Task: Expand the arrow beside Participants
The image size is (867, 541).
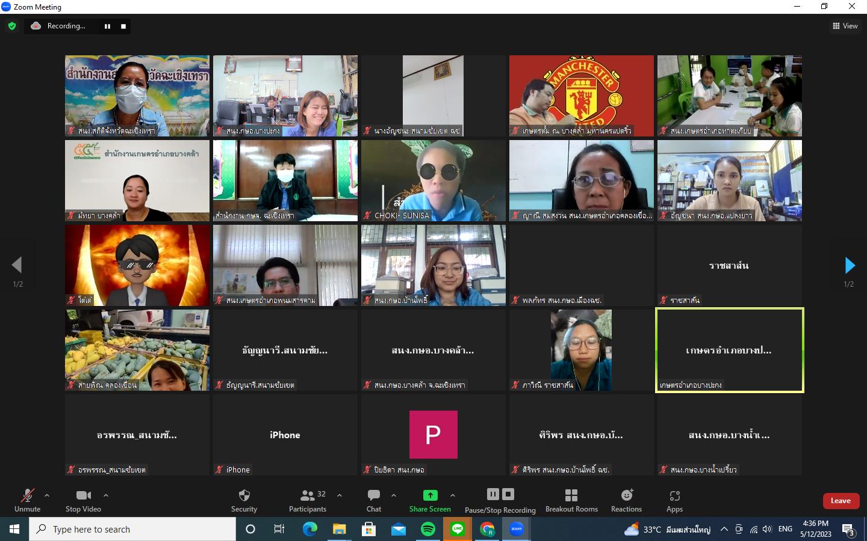Action: tap(340, 495)
